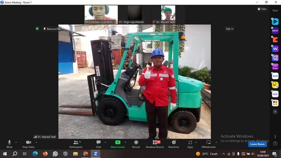
Task: Expand chat options arrow beside Chat
Action: point(105,142)
